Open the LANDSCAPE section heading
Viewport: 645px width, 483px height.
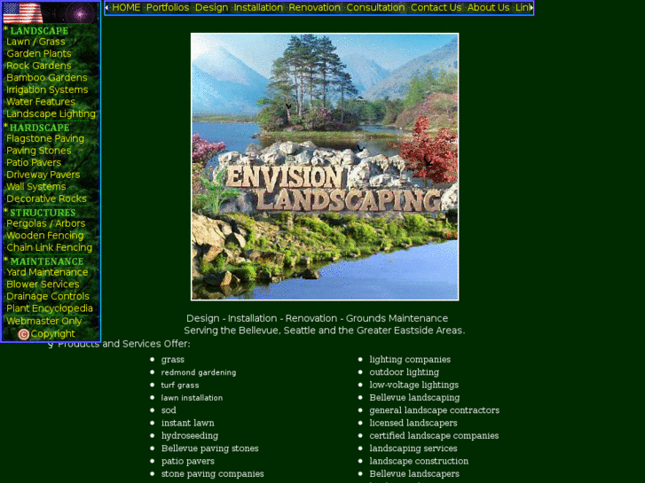click(39, 31)
